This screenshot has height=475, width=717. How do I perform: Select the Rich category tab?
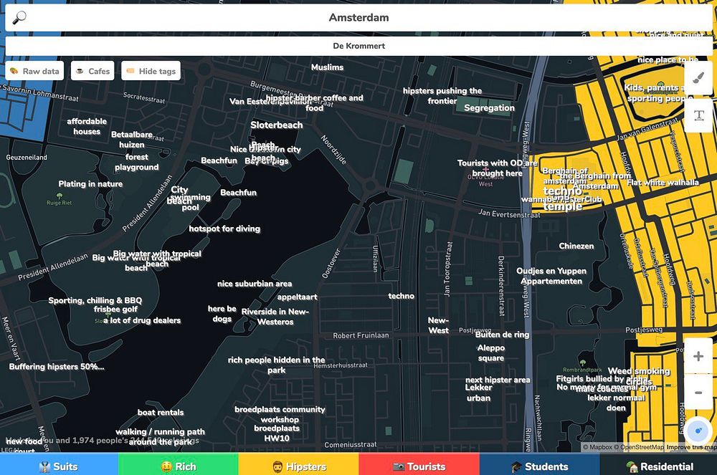tap(179, 466)
